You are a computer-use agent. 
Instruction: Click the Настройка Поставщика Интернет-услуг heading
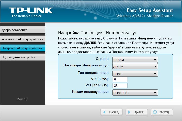(x=97, y=33)
